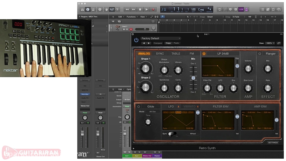Open the Flanger effect type dropdown

pyautogui.click(x=271, y=54)
